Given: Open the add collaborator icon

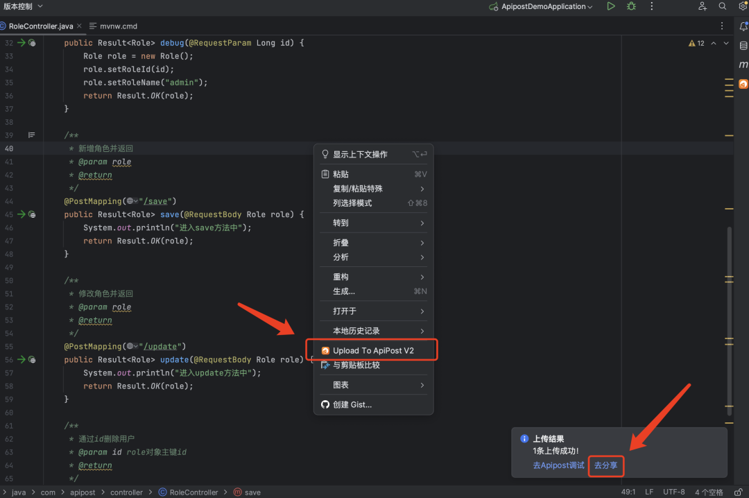Looking at the screenshot, I should click(x=702, y=6).
